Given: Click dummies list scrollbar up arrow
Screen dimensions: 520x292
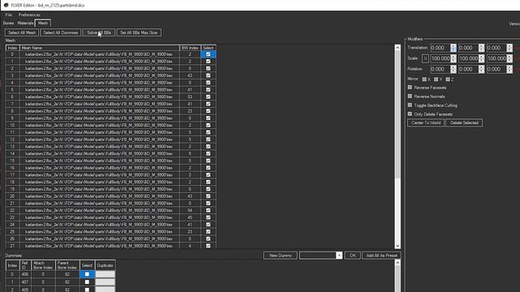Looking at the screenshot, I should tap(397, 263).
